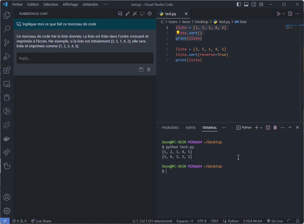Expand the Xeon breadcrumb
304x224 pixels.
click(x=186, y=22)
